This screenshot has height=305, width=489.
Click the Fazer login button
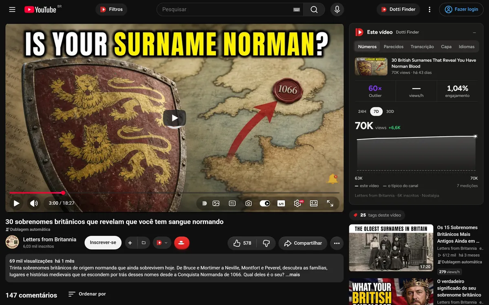point(461,9)
